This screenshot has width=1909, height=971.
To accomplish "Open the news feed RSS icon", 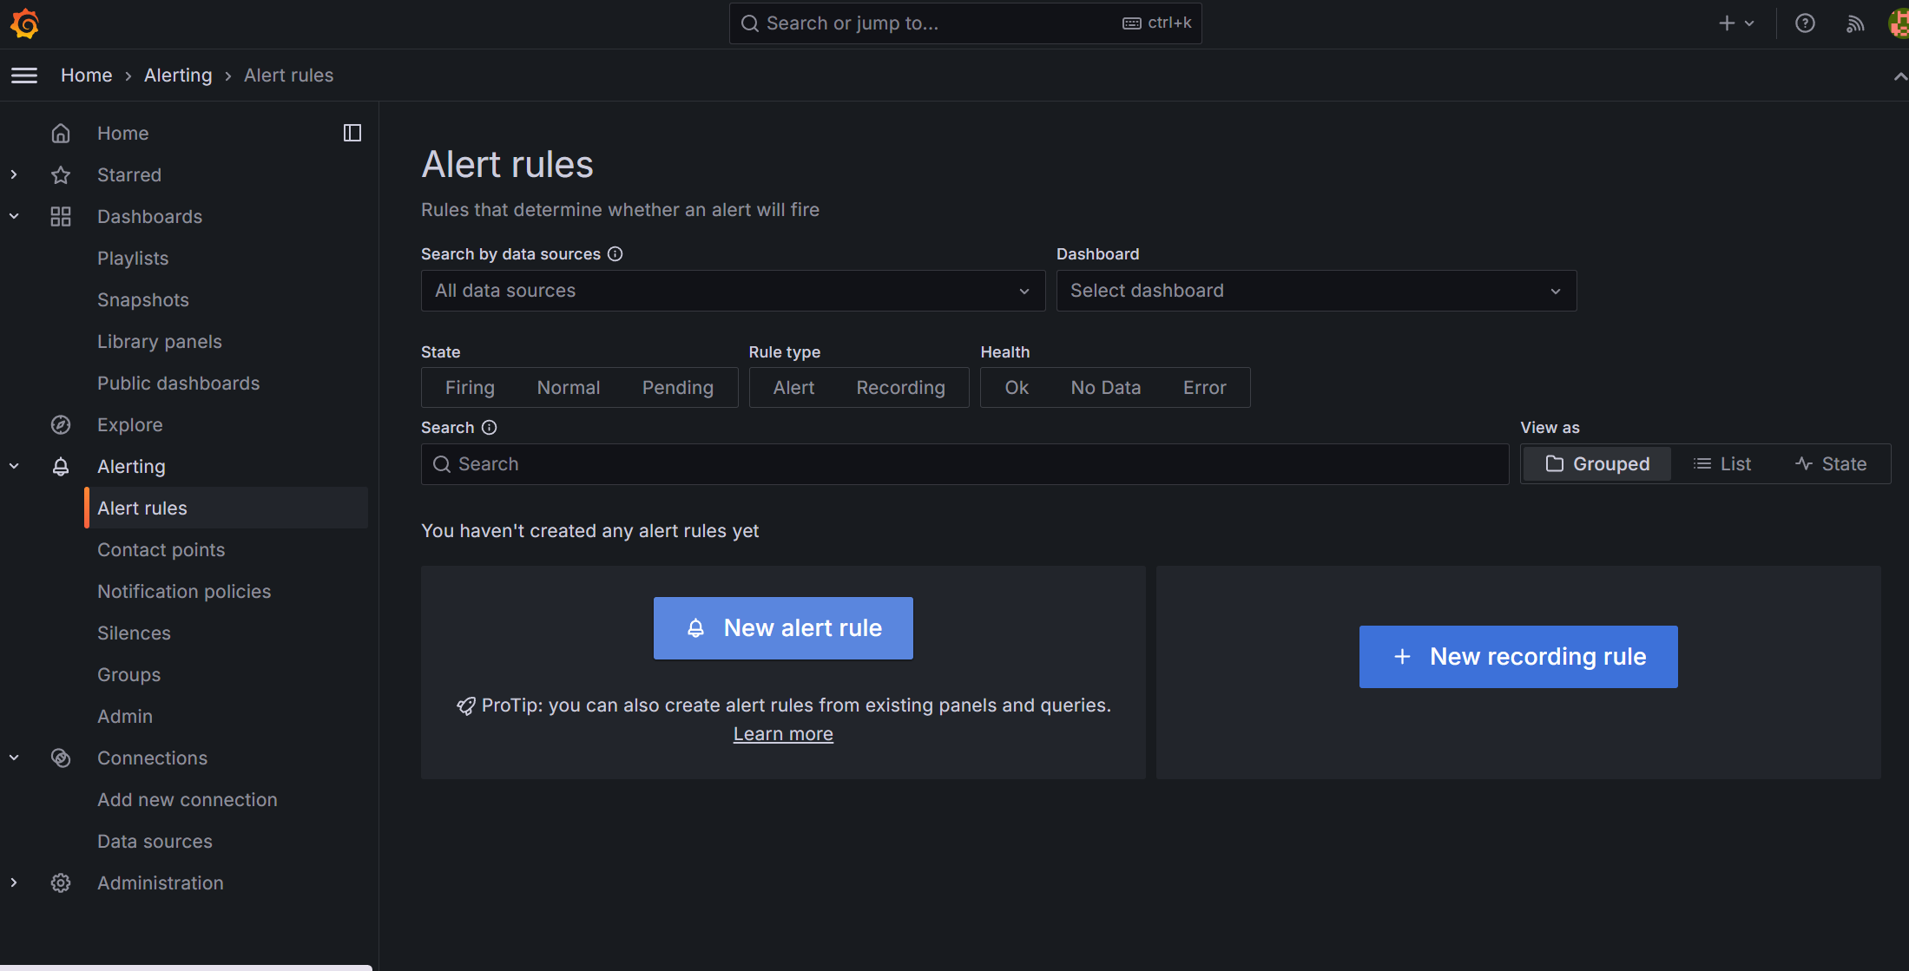I will coord(1854,23).
